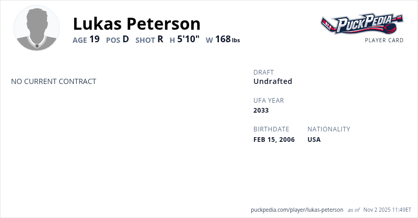Click the PuckPedia logo

362,24
